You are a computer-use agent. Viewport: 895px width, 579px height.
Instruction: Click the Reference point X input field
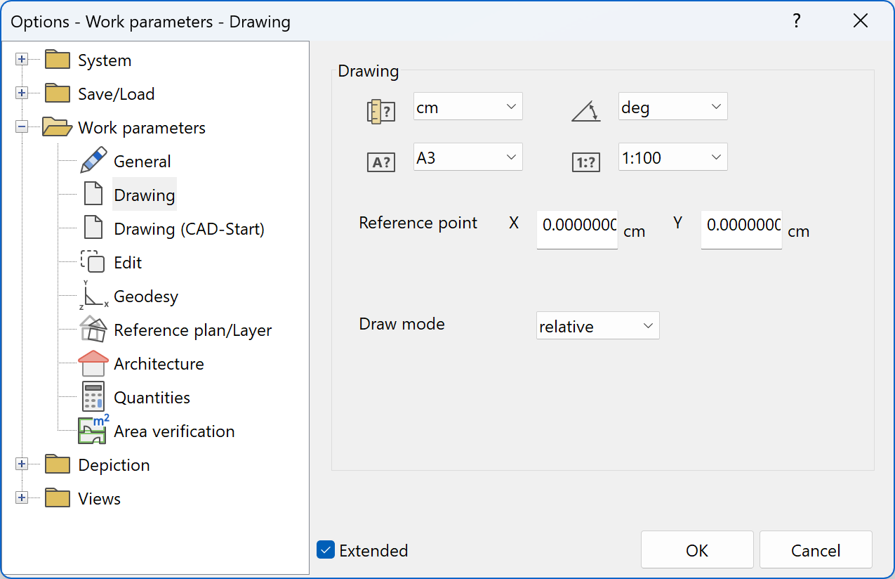click(576, 230)
